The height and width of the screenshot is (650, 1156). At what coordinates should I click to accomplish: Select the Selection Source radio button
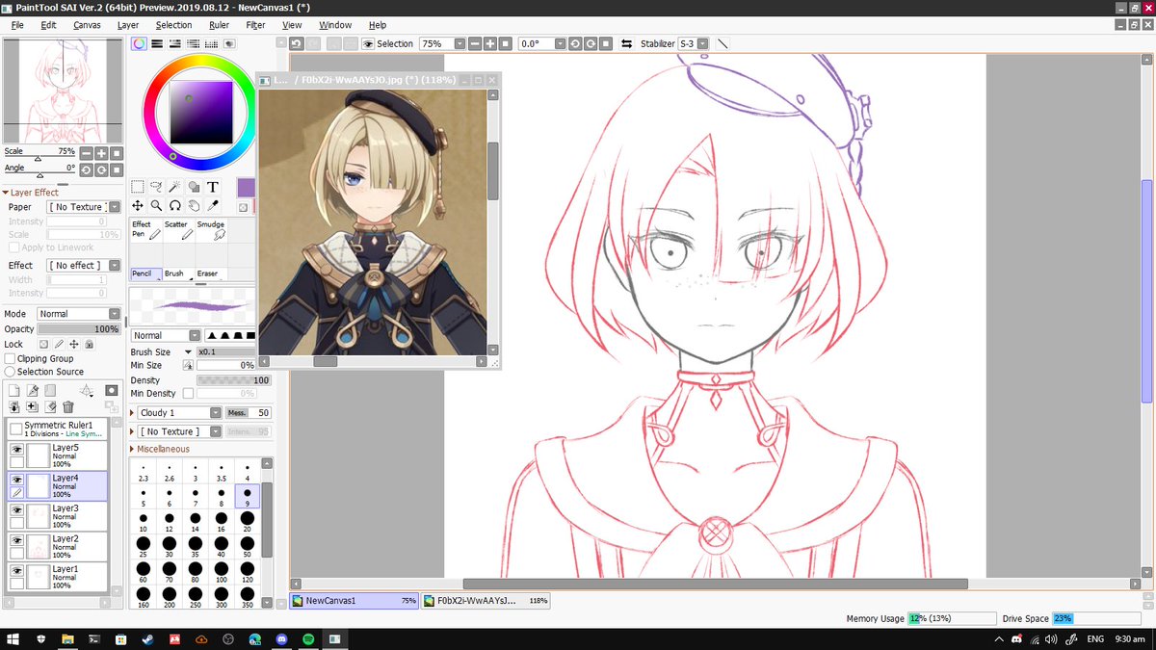tap(8, 371)
